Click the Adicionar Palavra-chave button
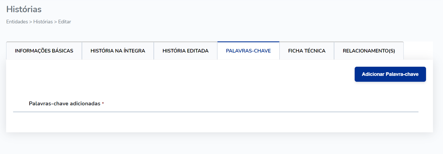 pos(390,74)
